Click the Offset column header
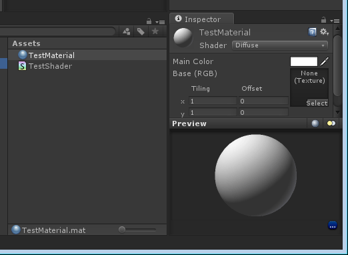Screen dimensions: 348x255 (252, 89)
